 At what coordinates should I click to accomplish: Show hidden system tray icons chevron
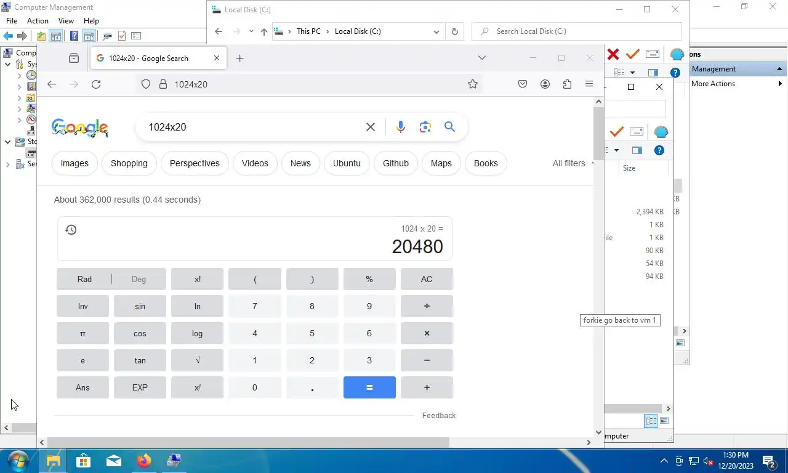click(664, 461)
